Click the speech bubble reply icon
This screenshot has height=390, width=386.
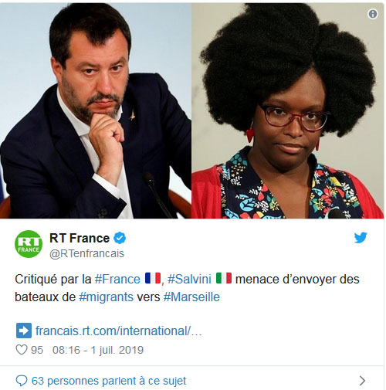pyautogui.click(x=22, y=381)
